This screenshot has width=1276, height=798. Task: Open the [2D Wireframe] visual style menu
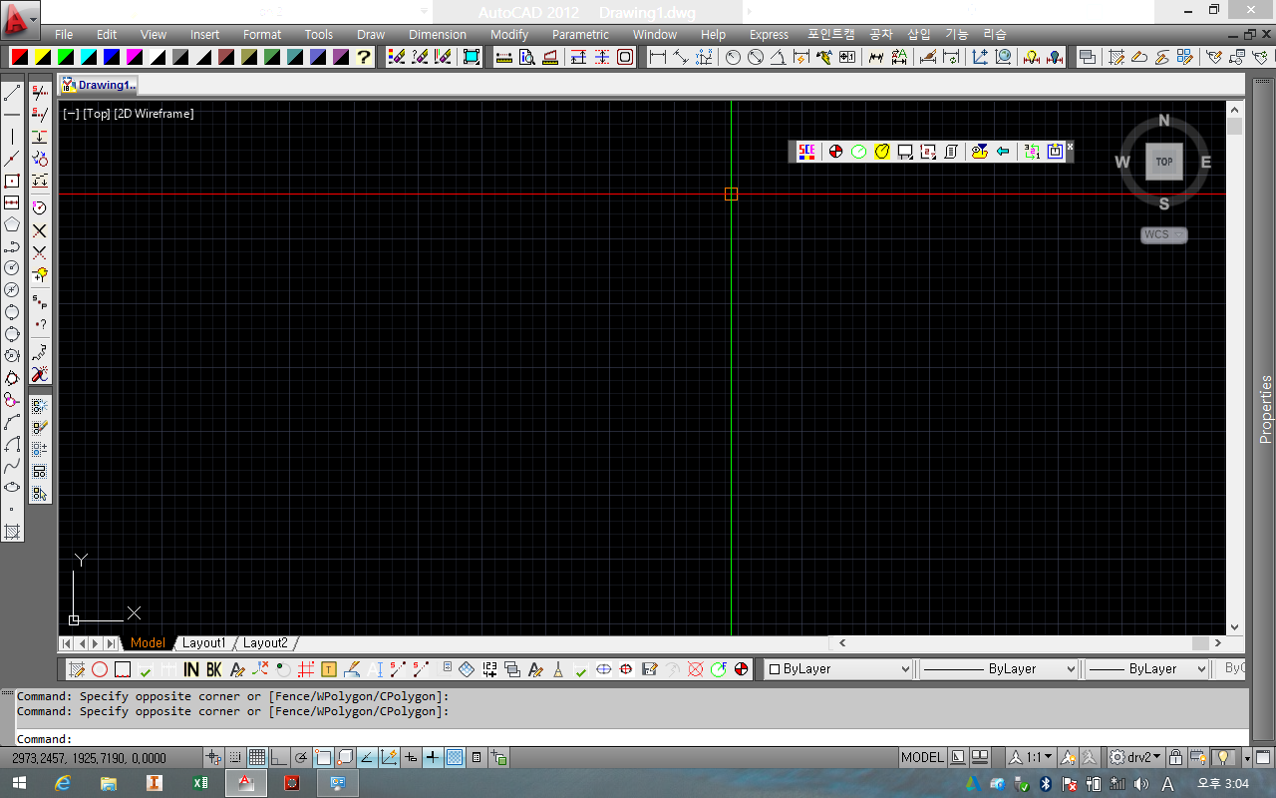point(154,114)
